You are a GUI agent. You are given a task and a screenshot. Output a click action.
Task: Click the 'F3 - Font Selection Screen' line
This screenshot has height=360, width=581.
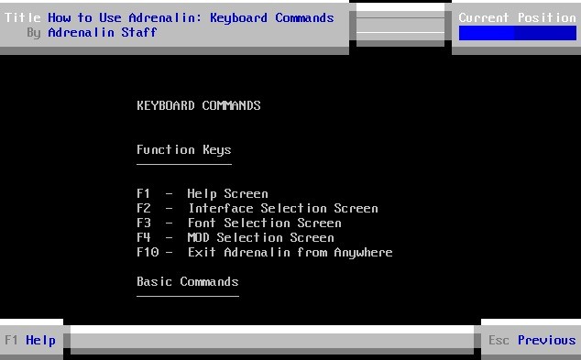pyautogui.click(x=239, y=223)
